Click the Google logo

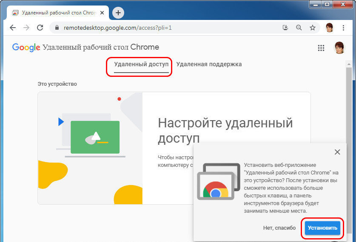coord(26,47)
